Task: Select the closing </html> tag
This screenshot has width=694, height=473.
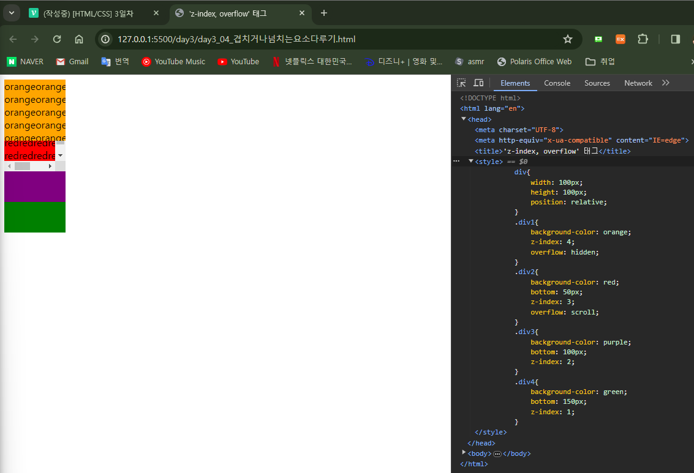Action: point(473,464)
